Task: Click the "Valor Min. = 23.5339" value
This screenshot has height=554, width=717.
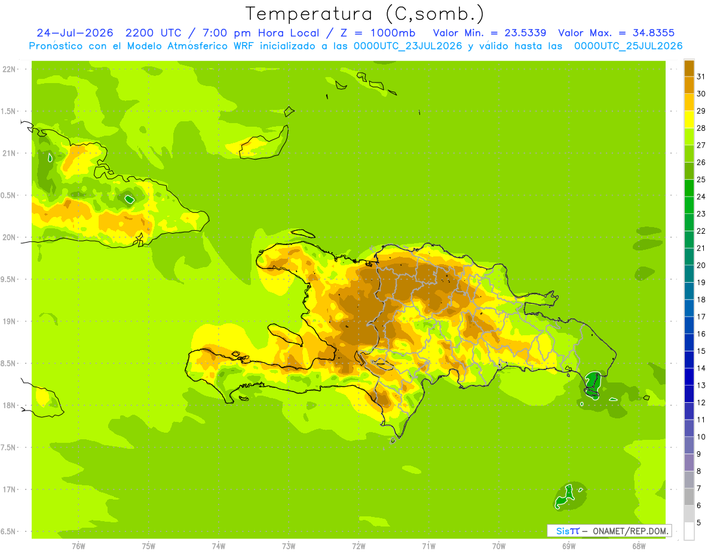Action: pyautogui.click(x=489, y=33)
